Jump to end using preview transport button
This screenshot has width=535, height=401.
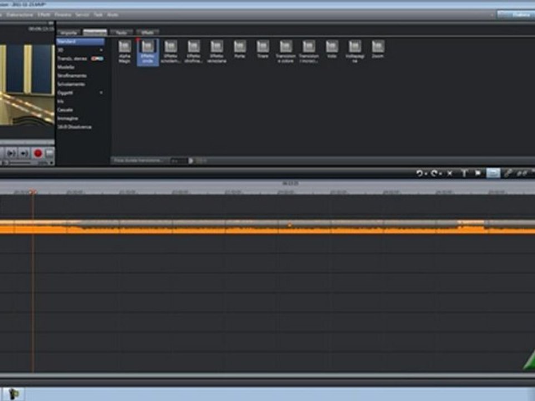pos(23,154)
